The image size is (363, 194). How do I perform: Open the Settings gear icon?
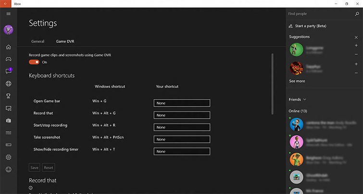[x=9, y=157]
